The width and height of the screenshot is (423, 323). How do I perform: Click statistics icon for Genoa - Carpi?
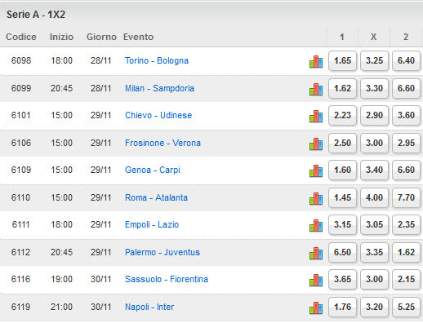coord(316,170)
